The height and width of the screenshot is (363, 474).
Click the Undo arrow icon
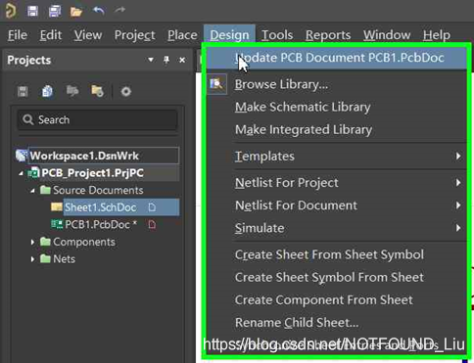[98, 11]
